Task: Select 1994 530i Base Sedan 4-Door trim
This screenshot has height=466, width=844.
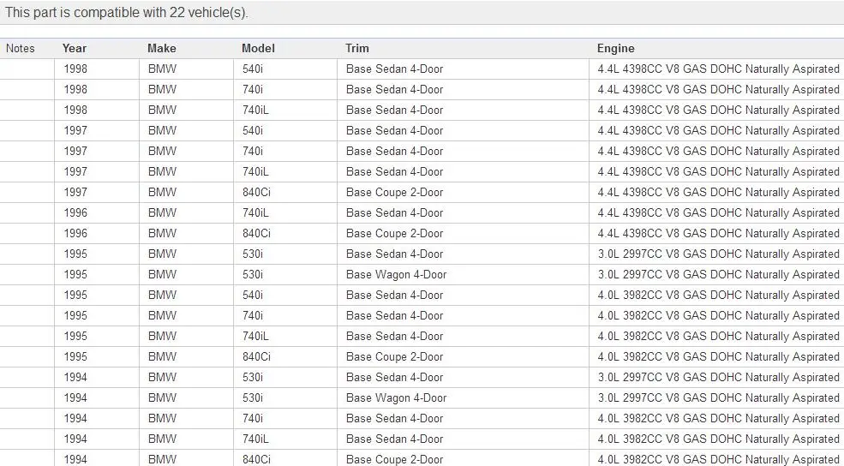Action: [x=394, y=377]
